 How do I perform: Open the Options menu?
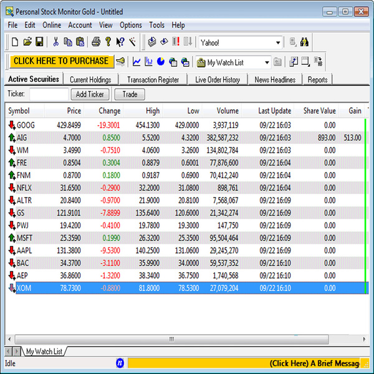[x=131, y=25]
